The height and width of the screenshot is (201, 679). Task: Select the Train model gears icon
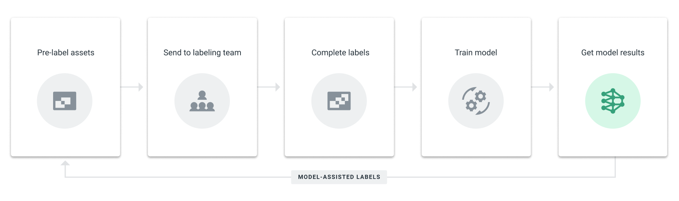(476, 101)
